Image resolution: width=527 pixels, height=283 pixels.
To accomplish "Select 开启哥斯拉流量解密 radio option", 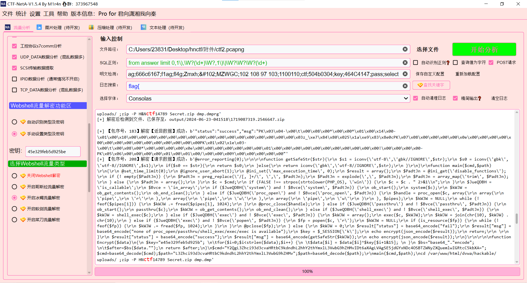I will coord(15,187).
